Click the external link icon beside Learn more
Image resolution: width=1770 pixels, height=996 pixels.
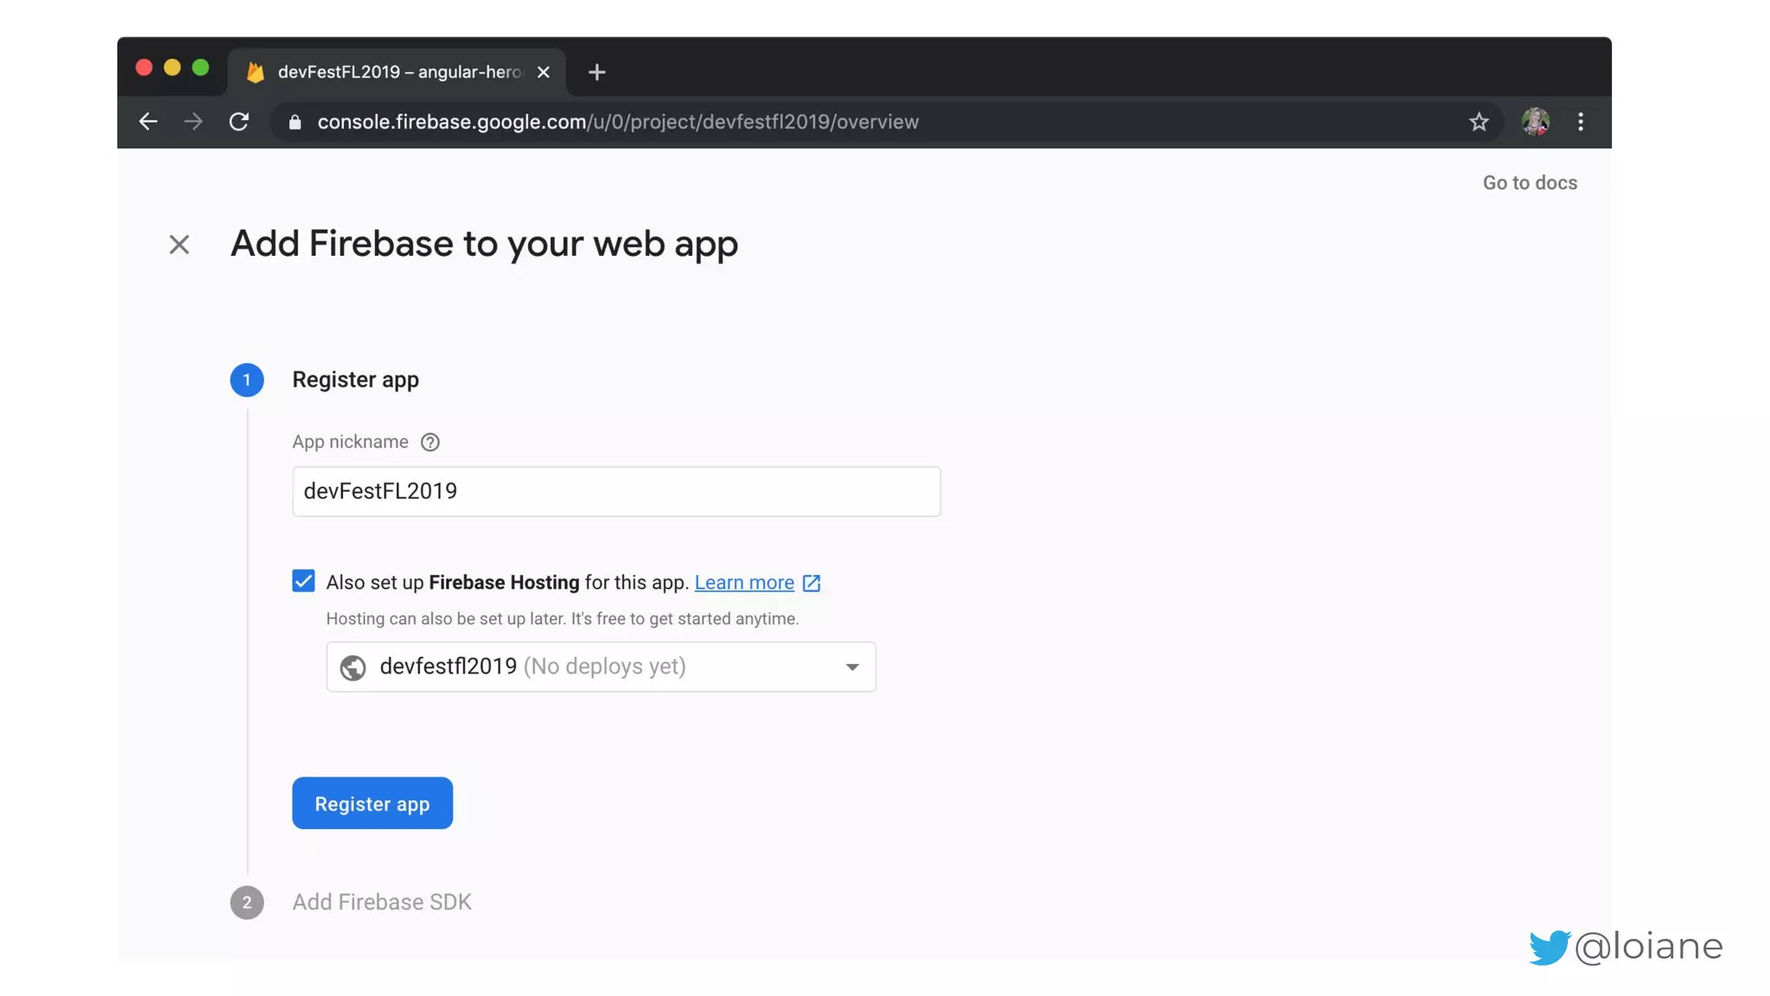[812, 583]
